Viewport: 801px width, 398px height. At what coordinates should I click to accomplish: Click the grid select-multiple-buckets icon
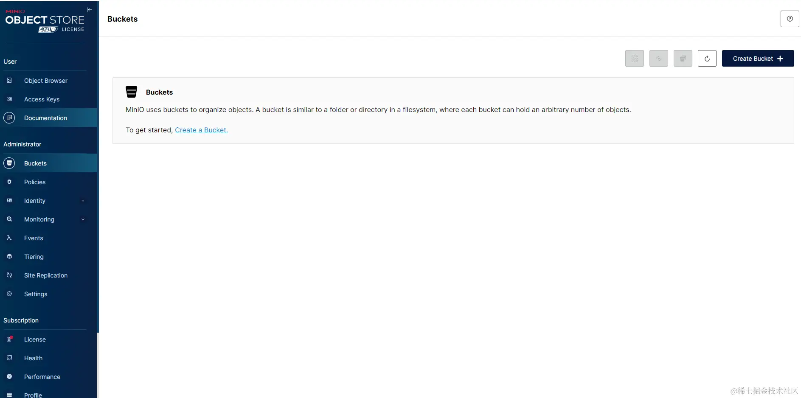coord(634,59)
